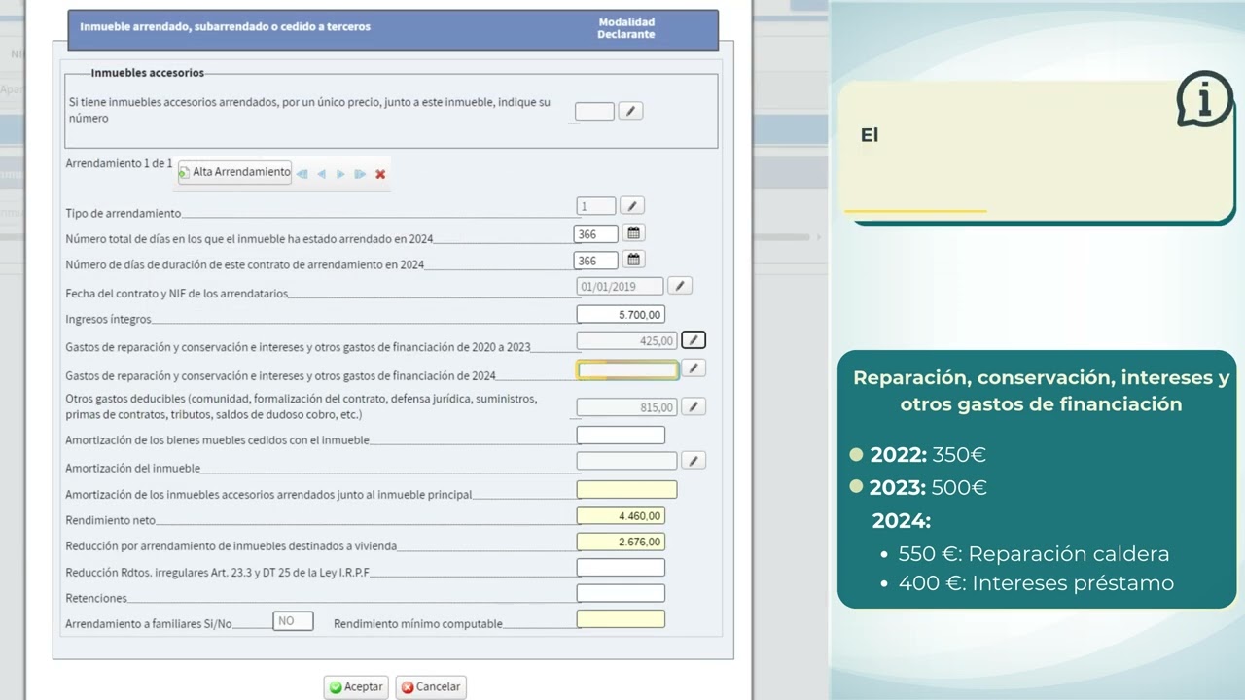The width and height of the screenshot is (1245, 700).
Task: Click Amortización bienes muebles field
Action: [x=621, y=436]
